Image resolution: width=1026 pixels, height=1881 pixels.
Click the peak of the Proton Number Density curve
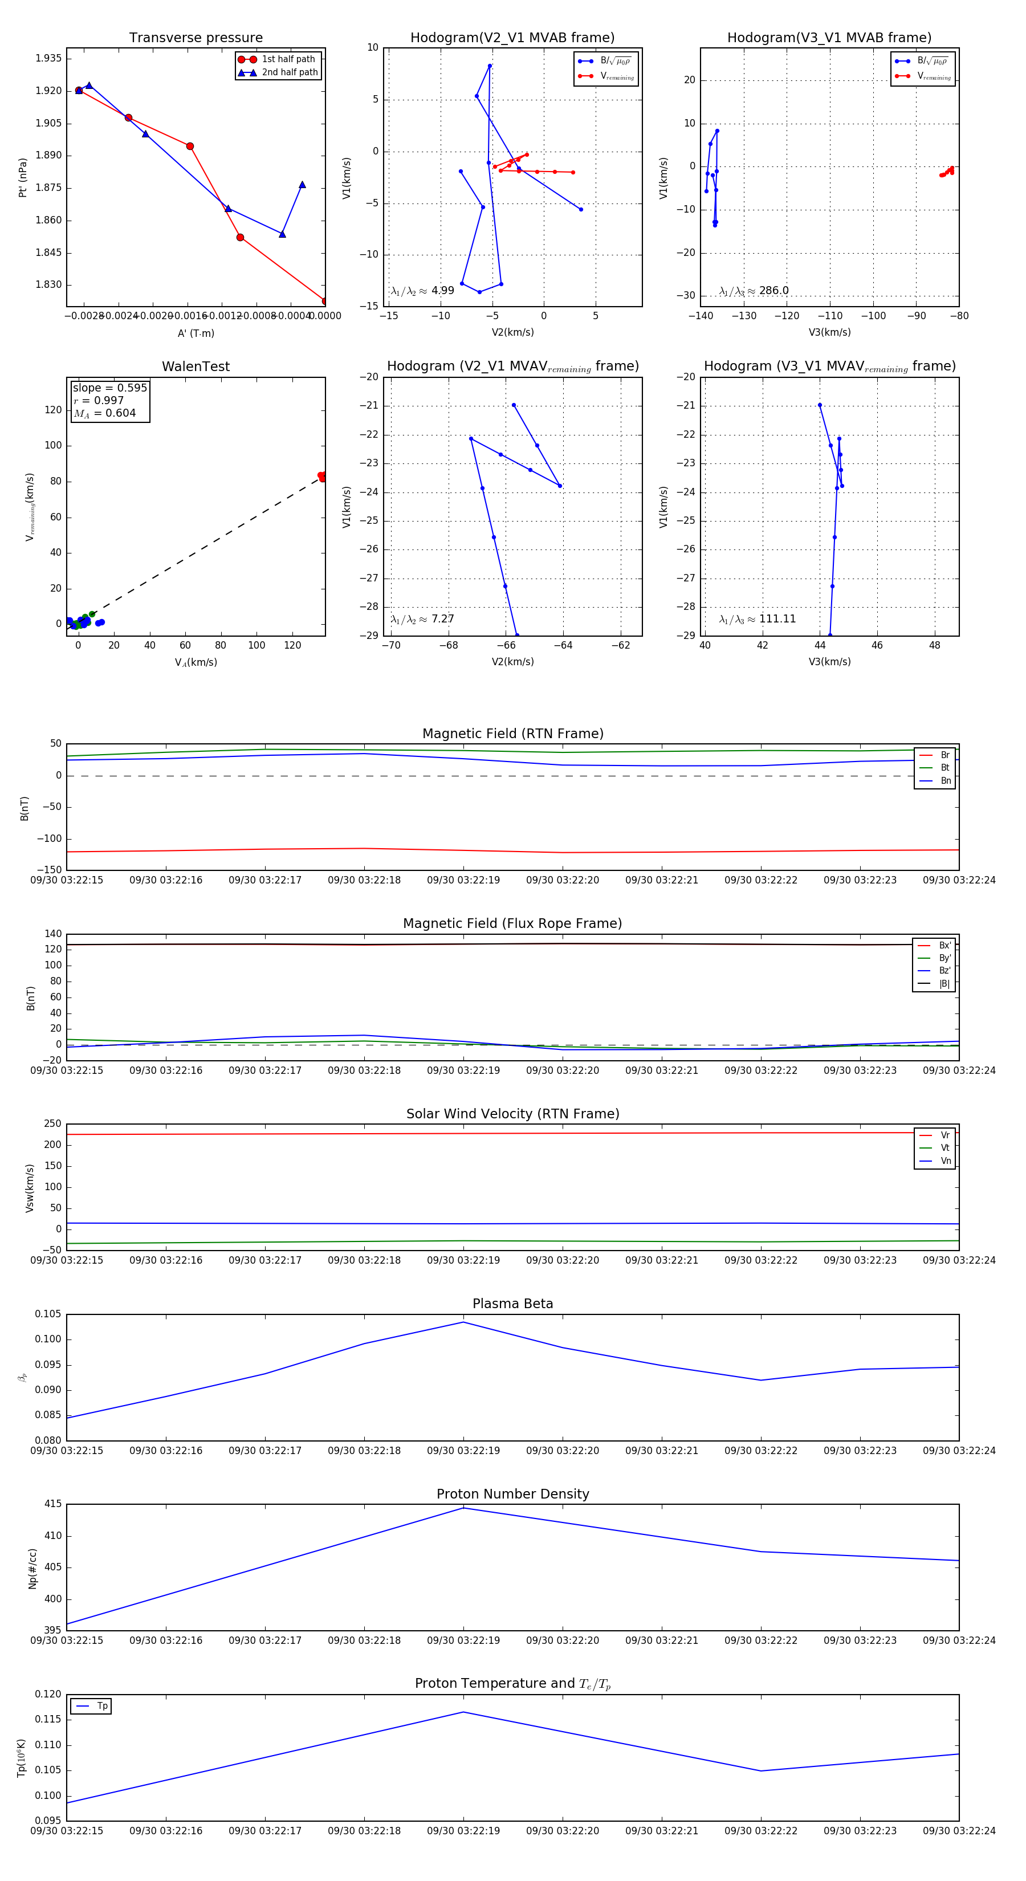click(463, 1508)
